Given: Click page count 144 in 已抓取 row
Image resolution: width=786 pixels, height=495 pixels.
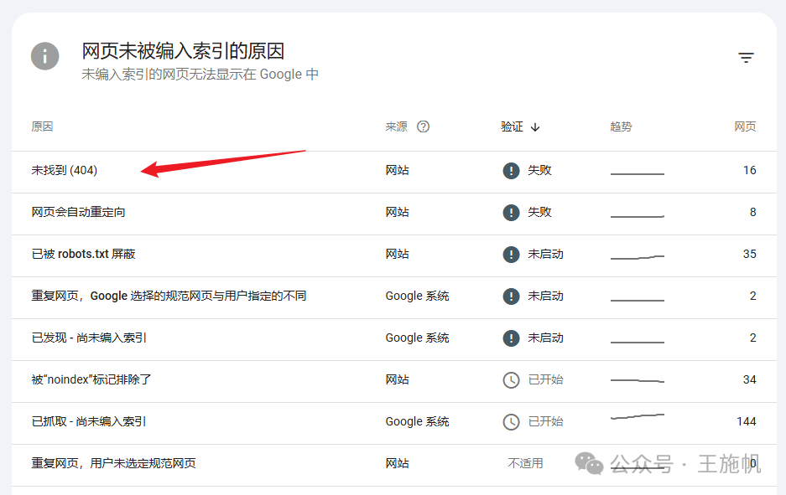Looking at the screenshot, I should (747, 421).
